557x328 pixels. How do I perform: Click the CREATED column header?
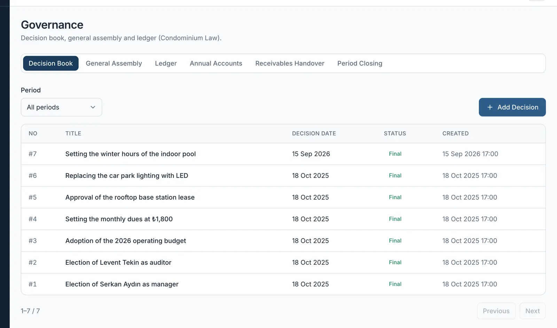click(x=455, y=134)
